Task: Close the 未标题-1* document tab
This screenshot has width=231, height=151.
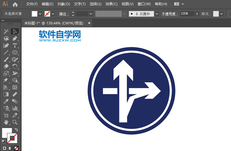Action: point(89,23)
